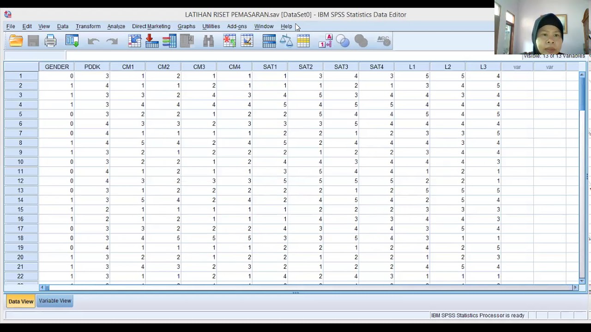Open the Help menu
The height and width of the screenshot is (332, 591).
(x=286, y=26)
